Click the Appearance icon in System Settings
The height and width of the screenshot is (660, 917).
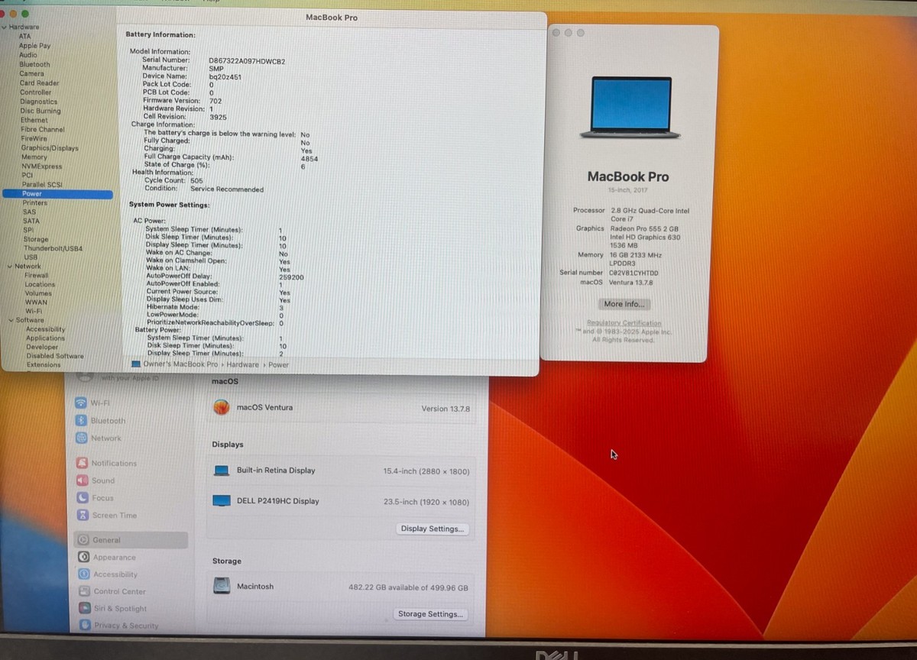[x=84, y=557]
